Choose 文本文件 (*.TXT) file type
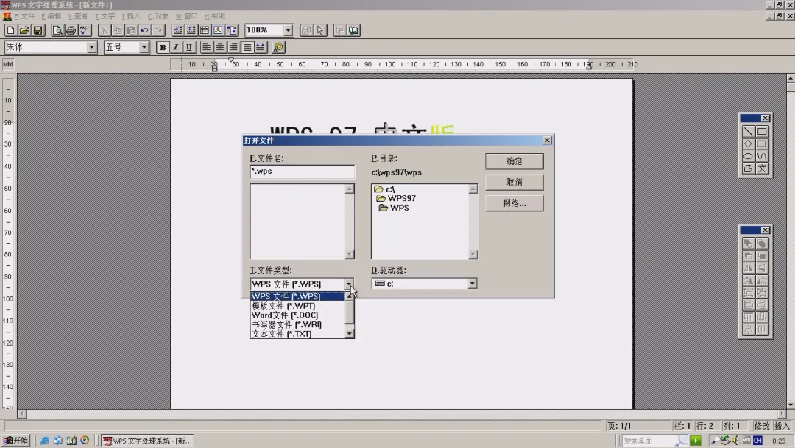Screen dimensions: 795x448 [297, 334]
